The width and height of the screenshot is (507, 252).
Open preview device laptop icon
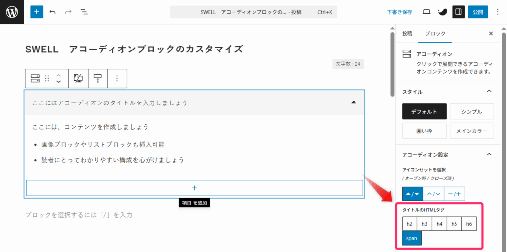click(426, 12)
